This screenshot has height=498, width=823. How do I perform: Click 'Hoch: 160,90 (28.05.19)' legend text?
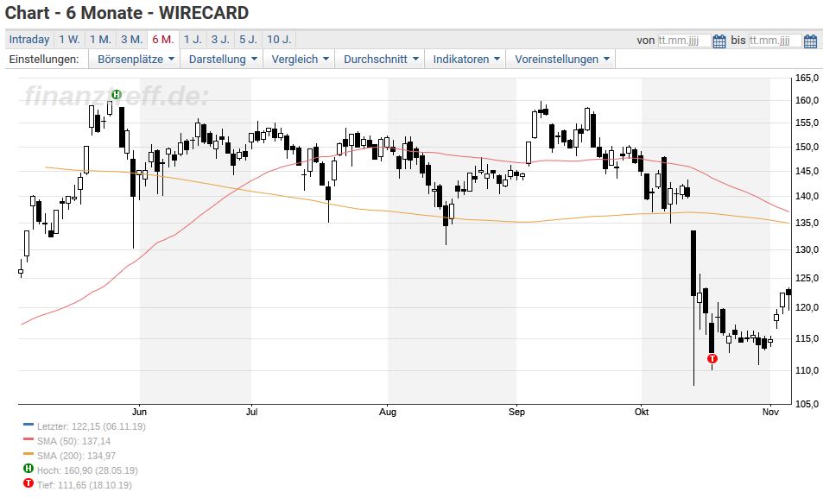[87, 470]
